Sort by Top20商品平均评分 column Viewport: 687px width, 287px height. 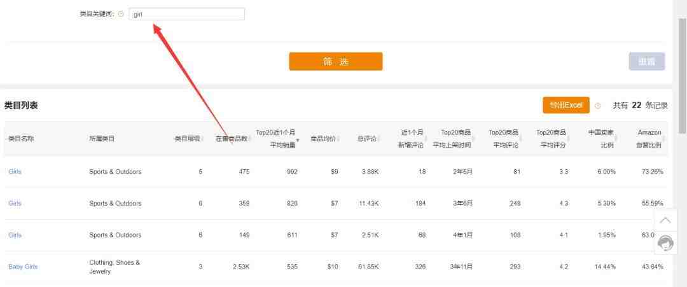click(x=551, y=139)
